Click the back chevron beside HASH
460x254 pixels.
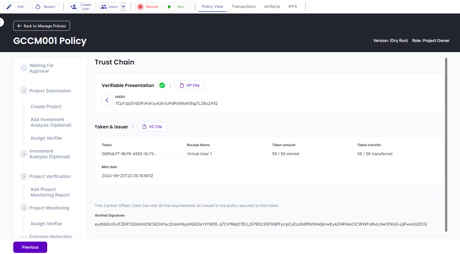pyautogui.click(x=107, y=100)
